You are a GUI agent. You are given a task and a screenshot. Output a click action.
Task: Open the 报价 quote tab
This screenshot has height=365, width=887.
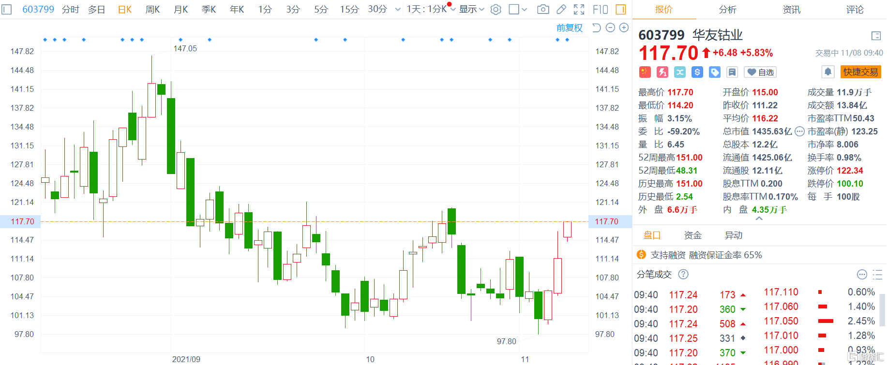[664, 9]
